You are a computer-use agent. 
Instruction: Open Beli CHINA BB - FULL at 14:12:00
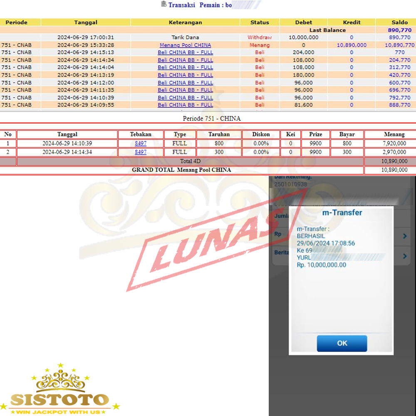[185, 82]
